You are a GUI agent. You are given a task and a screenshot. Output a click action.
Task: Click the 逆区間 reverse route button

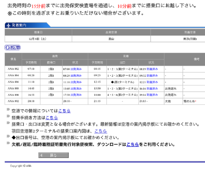pos(13,48)
